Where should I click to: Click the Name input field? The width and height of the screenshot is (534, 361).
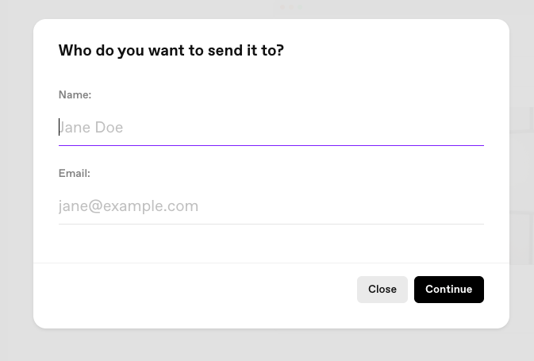[x=271, y=128]
